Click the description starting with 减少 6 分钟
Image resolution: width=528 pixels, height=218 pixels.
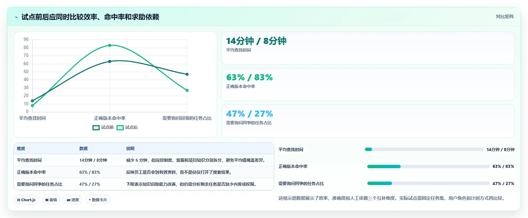click(x=196, y=160)
